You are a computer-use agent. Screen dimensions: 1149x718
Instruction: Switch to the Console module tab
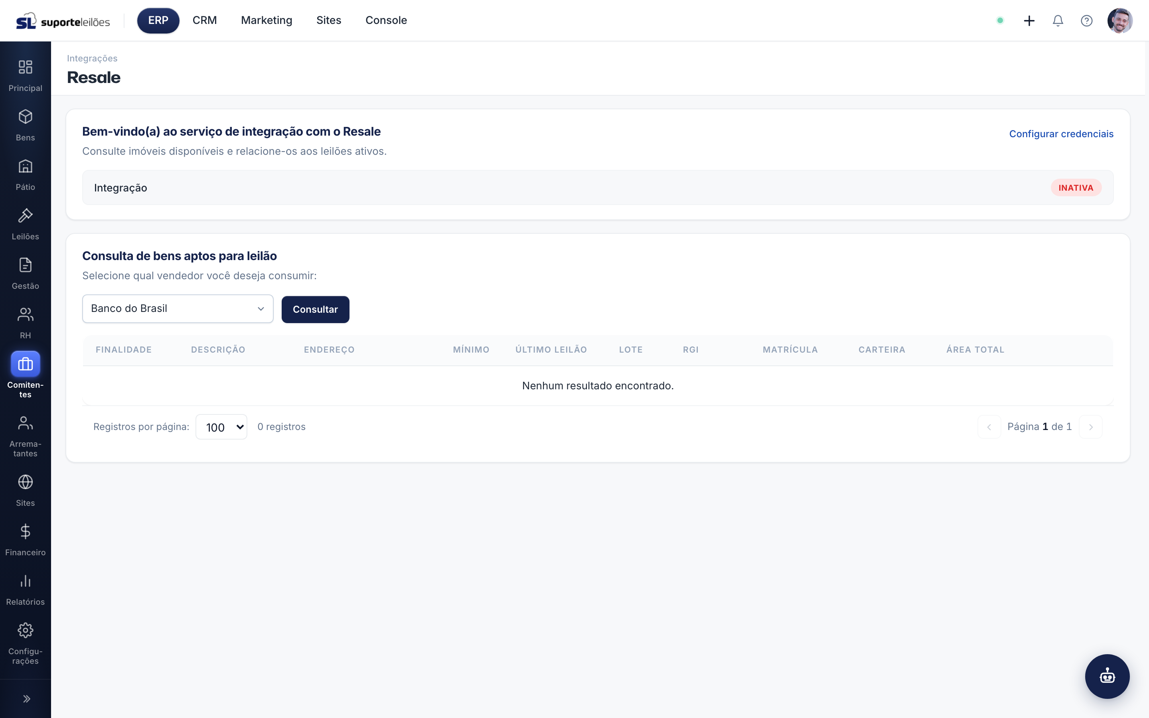click(386, 20)
